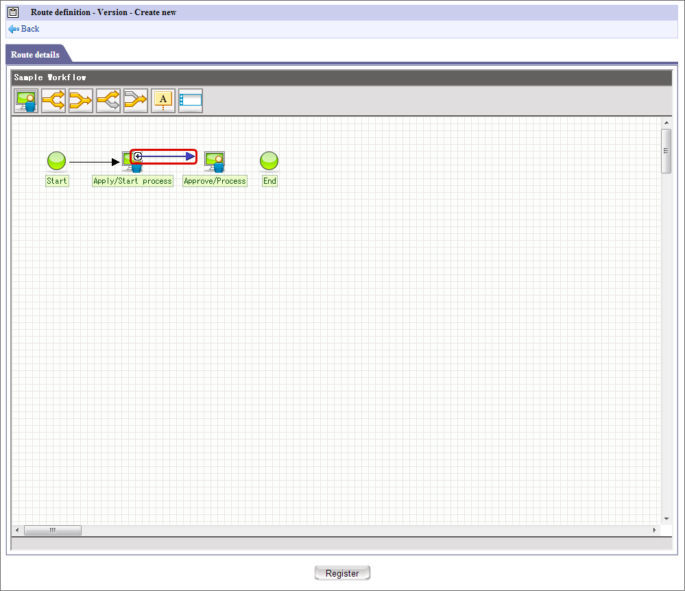The height and width of the screenshot is (591, 685).
Task: Click the route definition clipboard icon
Action: [13, 12]
